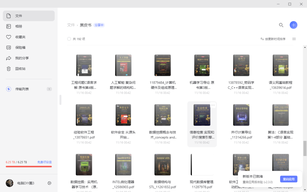This screenshot has width=307, height=192.
Task: Open thumbnail of 算法：C语言实现 book
Action: (281, 115)
